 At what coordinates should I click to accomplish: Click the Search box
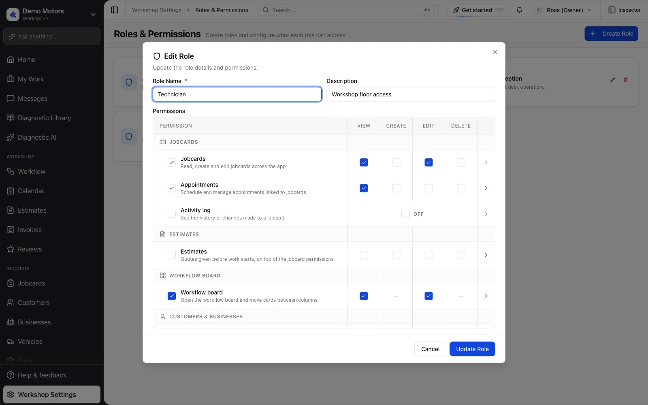347,10
